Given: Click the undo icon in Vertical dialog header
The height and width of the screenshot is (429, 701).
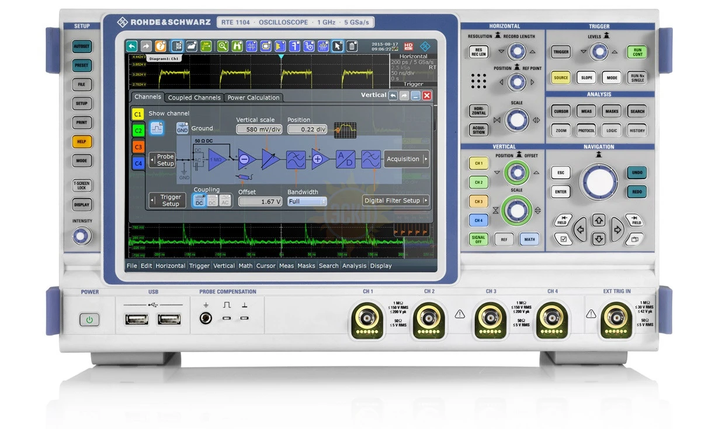Looking at the screenshot, I should (x=394, y=95).
